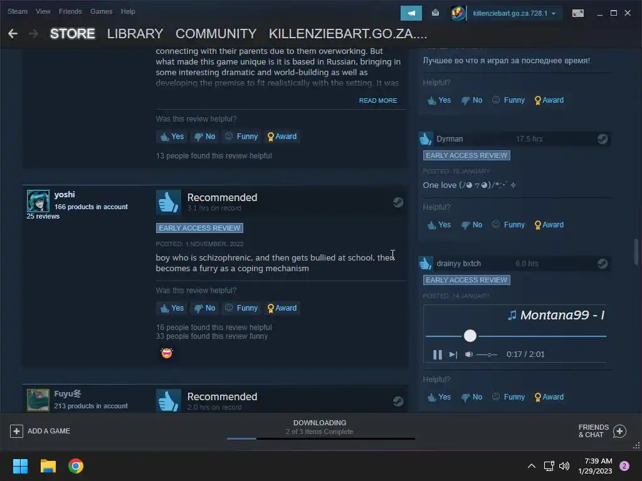Open the announcements megaphone icon
642x481 pixels.
pyautogui.click(x=411, y=13)
